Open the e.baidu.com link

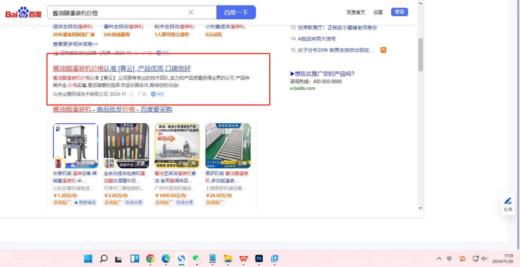click(303, 88)
